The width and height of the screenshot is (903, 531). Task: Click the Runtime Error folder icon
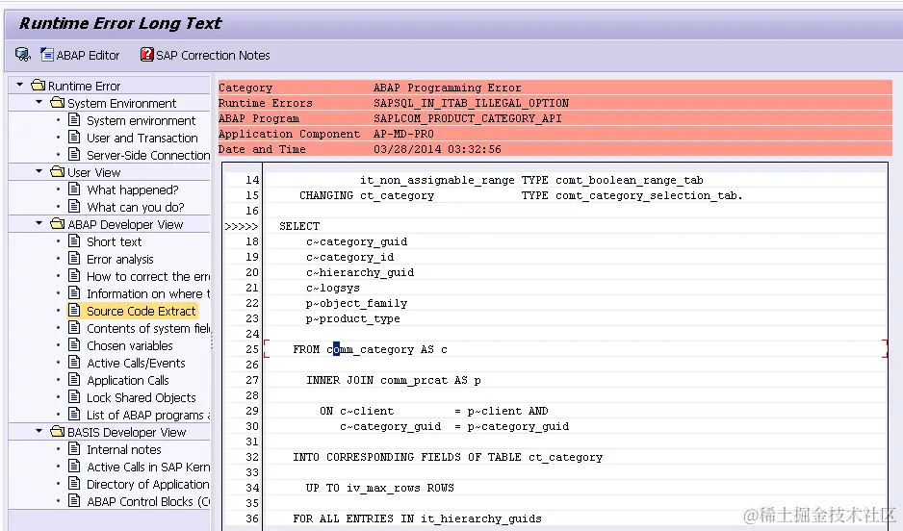[38, 86]
